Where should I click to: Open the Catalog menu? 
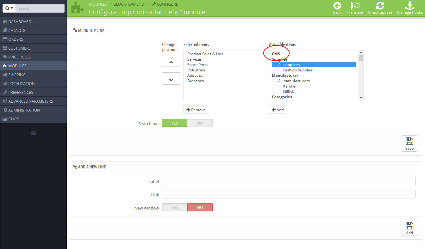[x=33, y=30]
